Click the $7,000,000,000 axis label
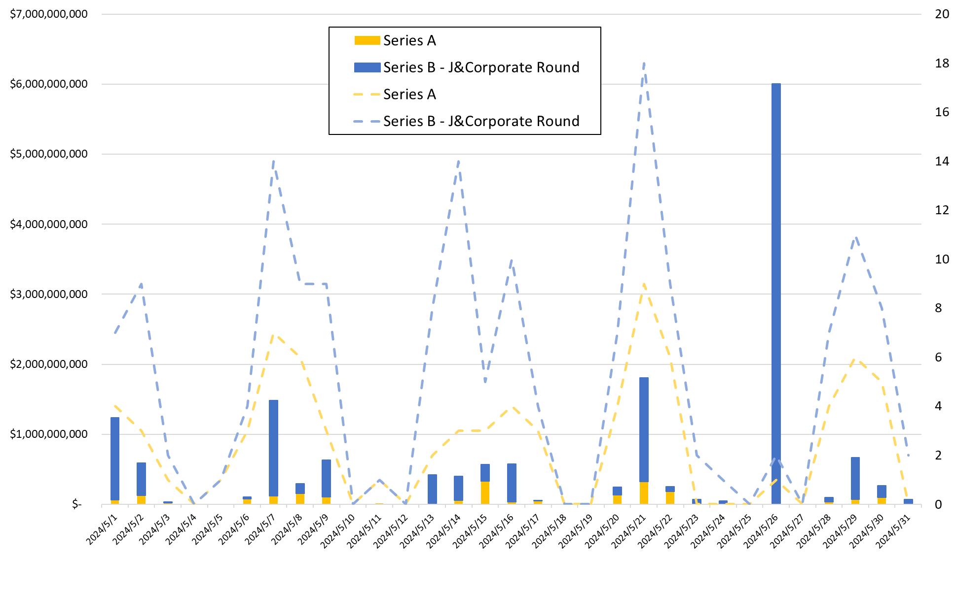 pos(49,14)
